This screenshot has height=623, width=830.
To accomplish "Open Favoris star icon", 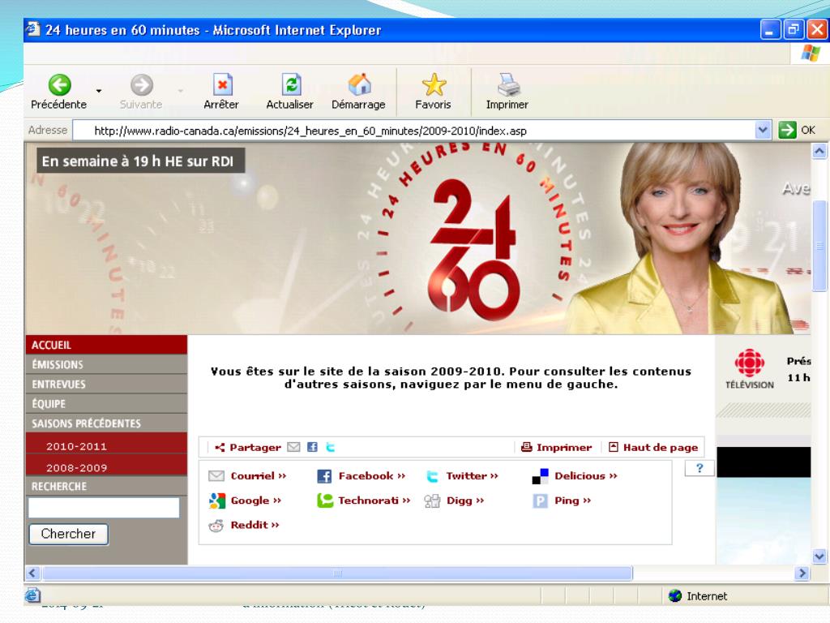I will tap(434, 84).
